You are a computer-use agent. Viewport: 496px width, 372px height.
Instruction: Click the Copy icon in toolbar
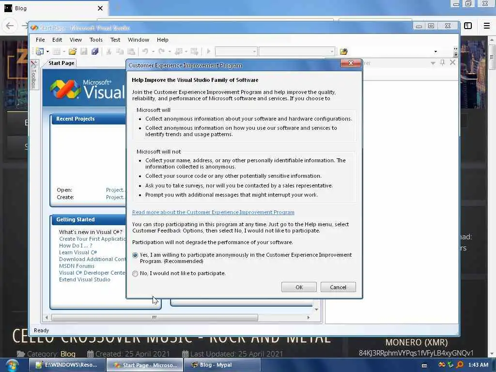(120, 51)
